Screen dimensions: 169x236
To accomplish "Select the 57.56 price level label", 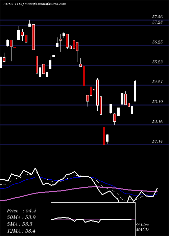I will click(158, 17).
